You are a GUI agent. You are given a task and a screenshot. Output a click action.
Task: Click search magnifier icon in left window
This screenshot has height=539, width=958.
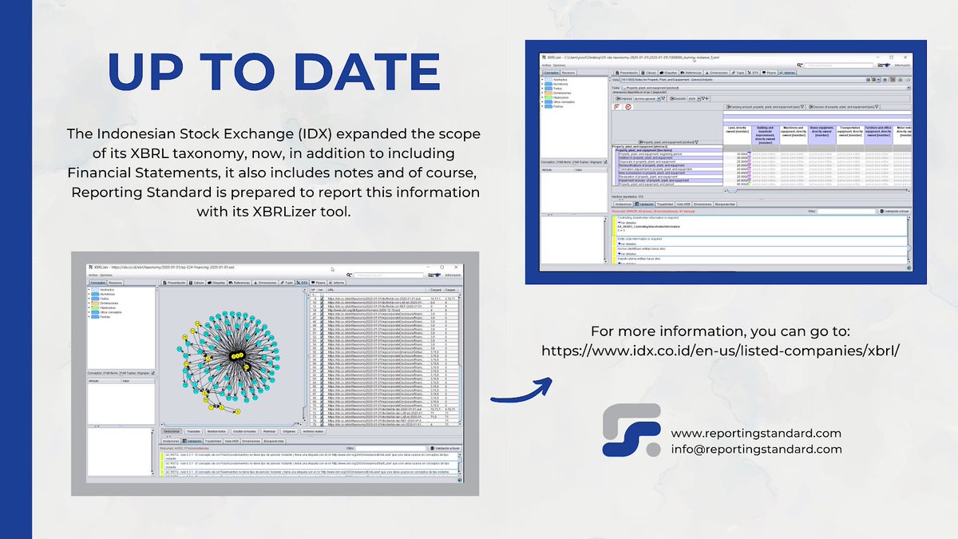(x=349, y=275)
